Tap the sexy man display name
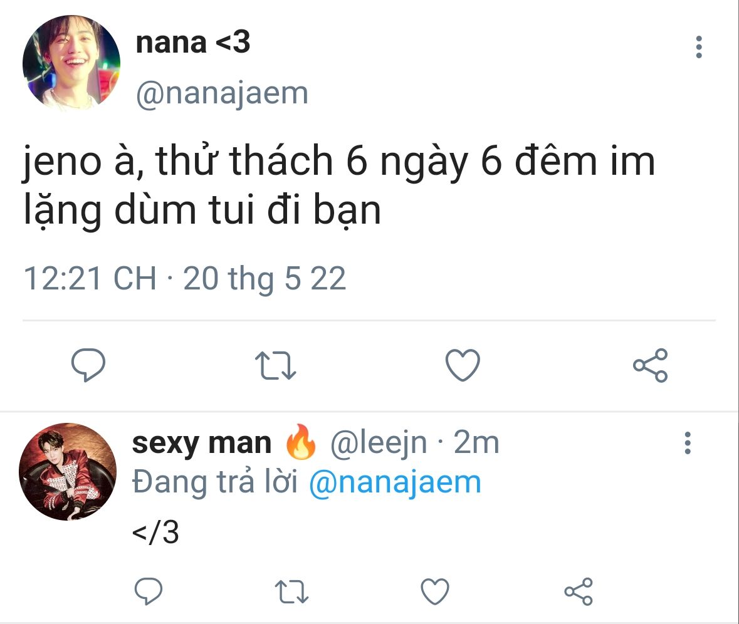The width and height of the screenshot is (739, 624). click(201, 443)
